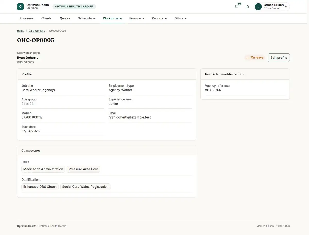The image size is (309, 235).
Task: Open the notifications bell icon
Action: click(236, 7)
